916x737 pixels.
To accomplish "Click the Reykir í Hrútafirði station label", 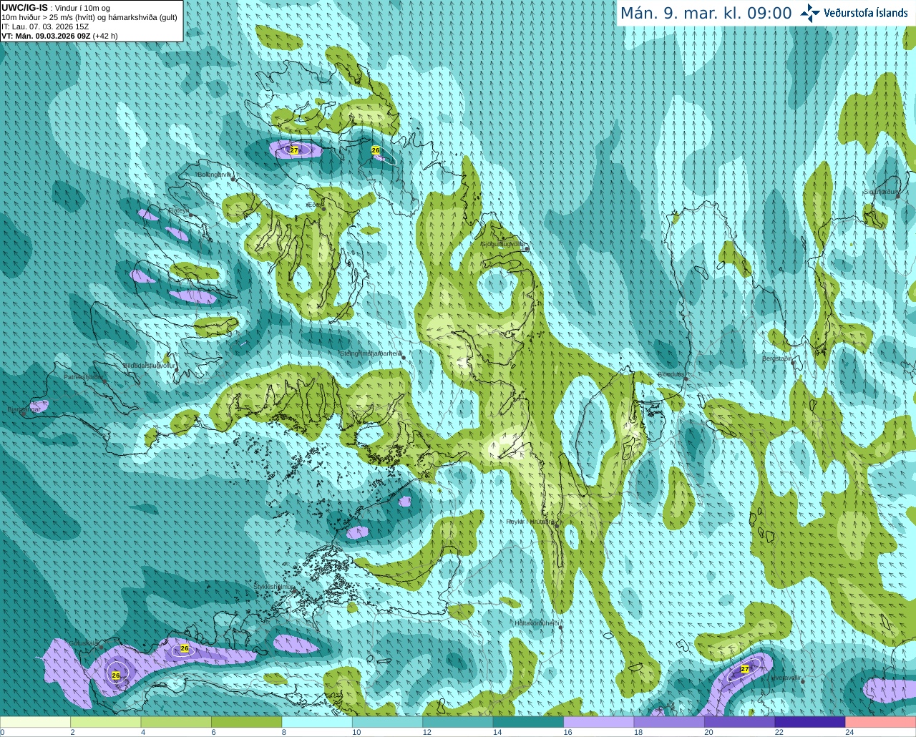I will (530, 522).
